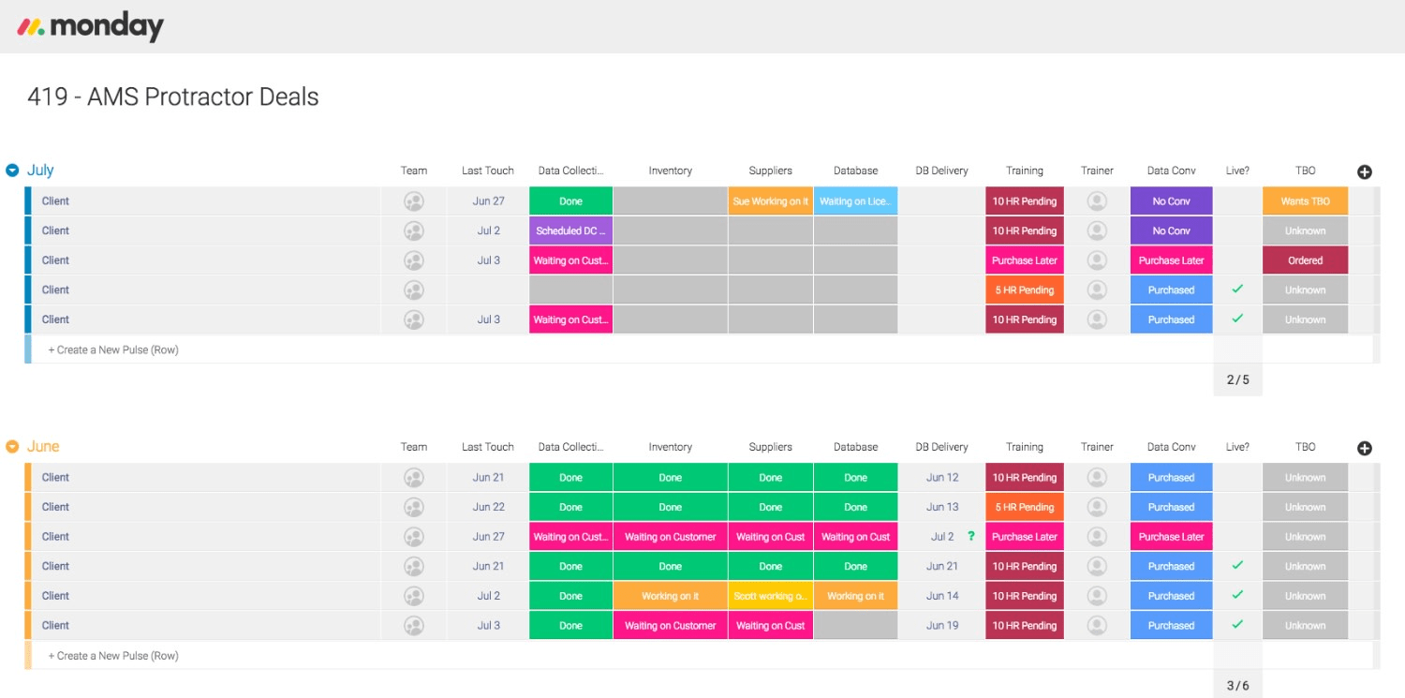Open the Ordered TBO status cell

coord(1305,260)
